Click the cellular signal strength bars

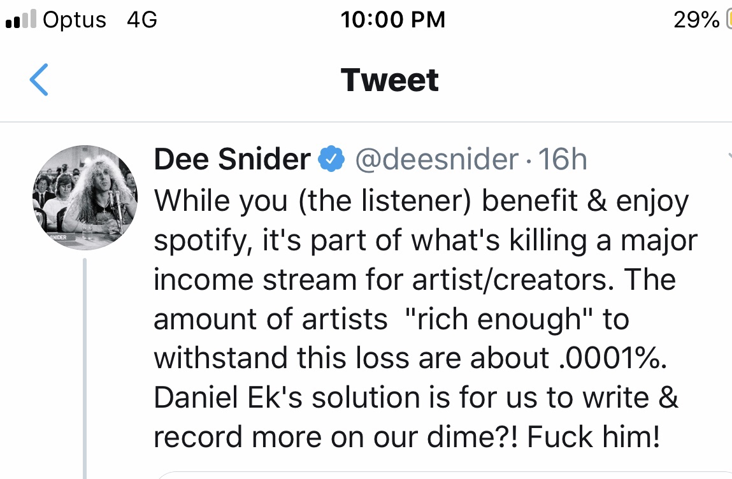(20, 20)
